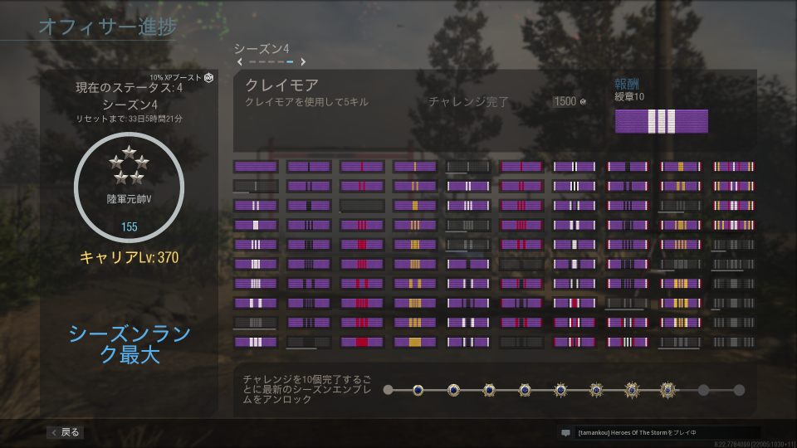Click the シーズンランク最大 text

click(130, 344)
